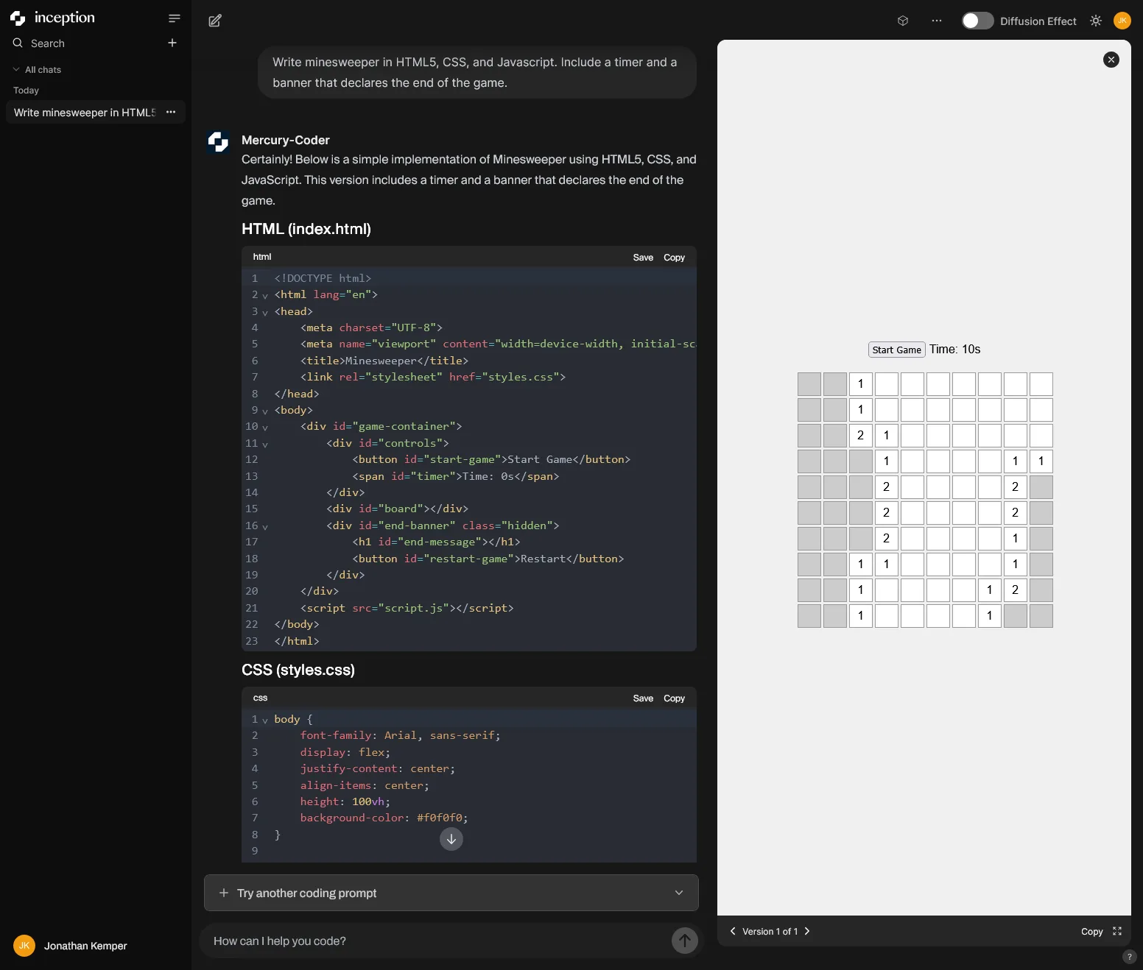Fold CSS body rule at line 1
1143x970 pixels.
pos(265,721)
